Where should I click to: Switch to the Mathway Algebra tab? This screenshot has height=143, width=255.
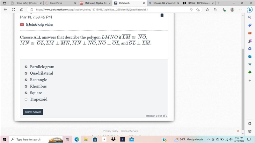[95, 3]
